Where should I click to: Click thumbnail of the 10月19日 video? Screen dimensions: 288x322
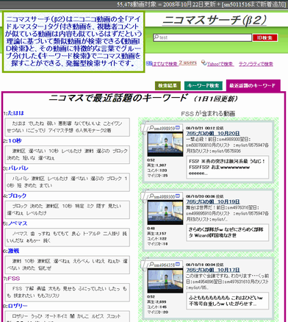(165, 212)
